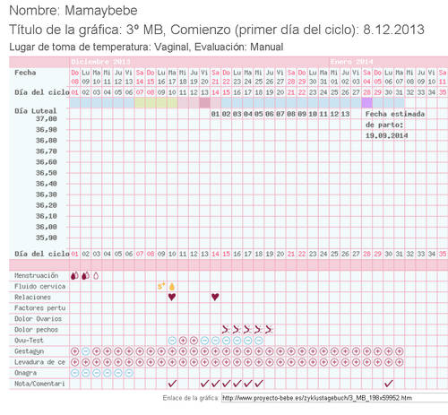Click the Onagra minus icon on day 03
Image resolution: width=448 pixels, height=415 pixels.
click(x=96, y=373)
